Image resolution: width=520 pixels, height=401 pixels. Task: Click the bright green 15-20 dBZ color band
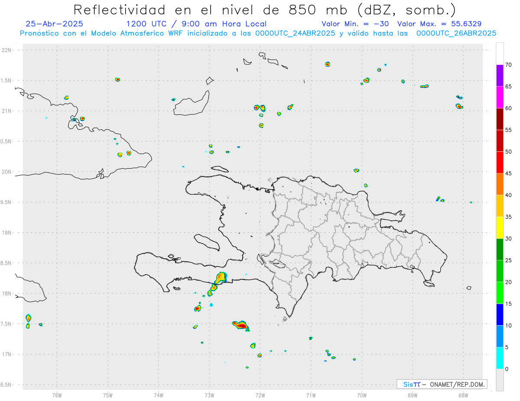tap(500, 293)
